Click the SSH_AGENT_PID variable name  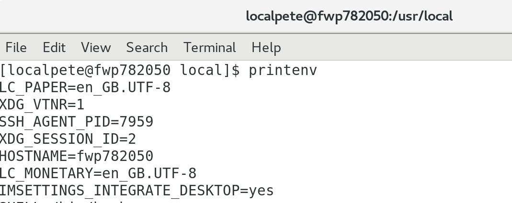pyautogui.click(x=54, y=122)
